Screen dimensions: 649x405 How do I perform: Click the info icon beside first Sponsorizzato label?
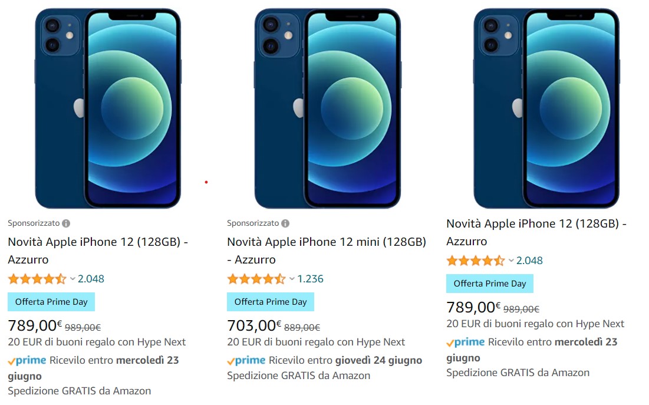click(x=66, y=223)
